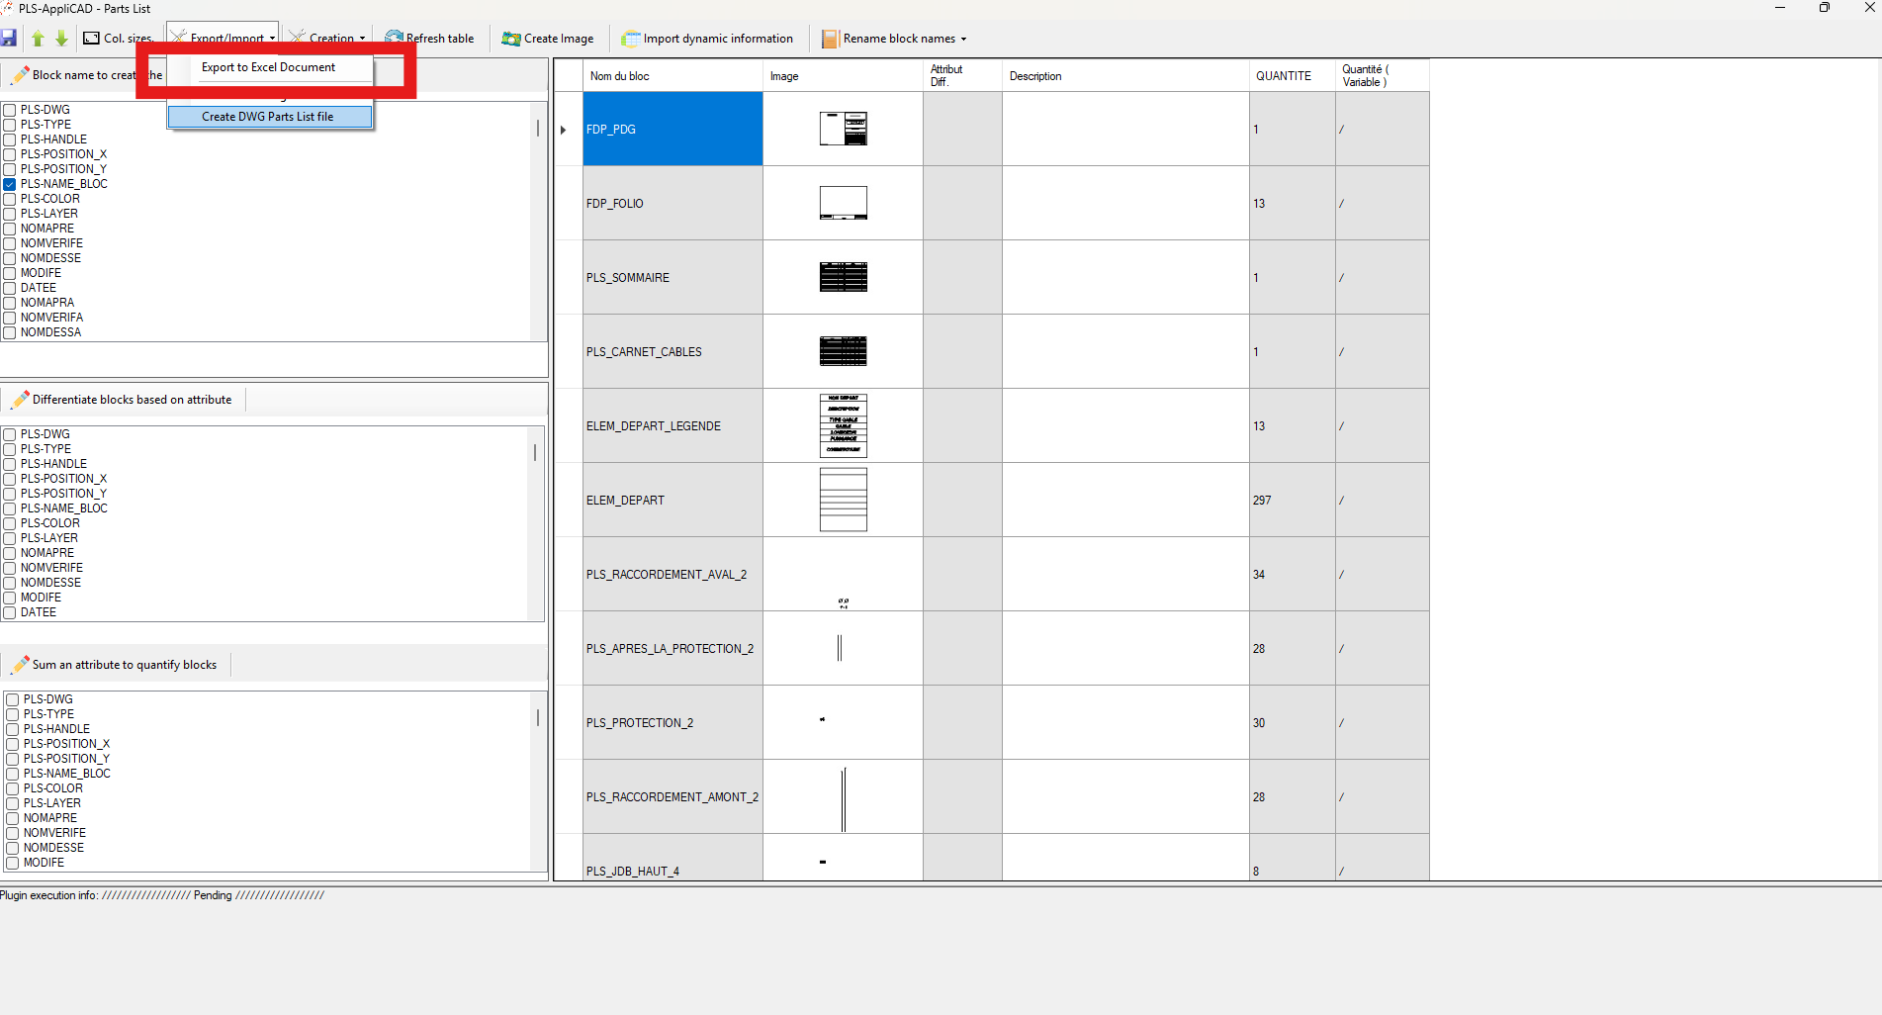Select Export to Excel Document

pyautogui.click(x=268, y=67)
